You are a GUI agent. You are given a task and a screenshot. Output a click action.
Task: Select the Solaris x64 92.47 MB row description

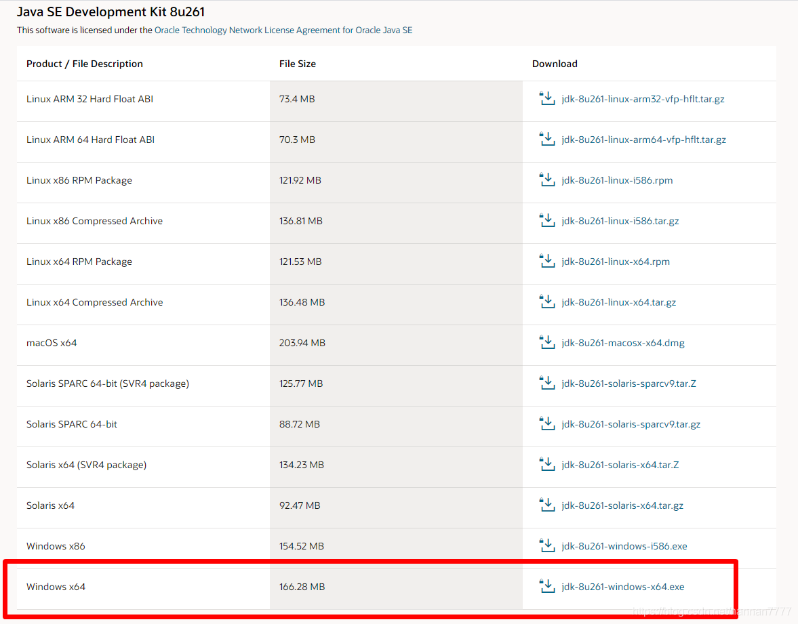point(50,505)
